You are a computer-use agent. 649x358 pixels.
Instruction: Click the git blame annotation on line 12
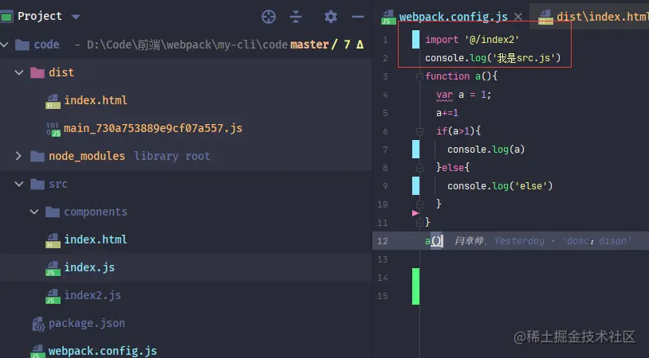point(543,241)
